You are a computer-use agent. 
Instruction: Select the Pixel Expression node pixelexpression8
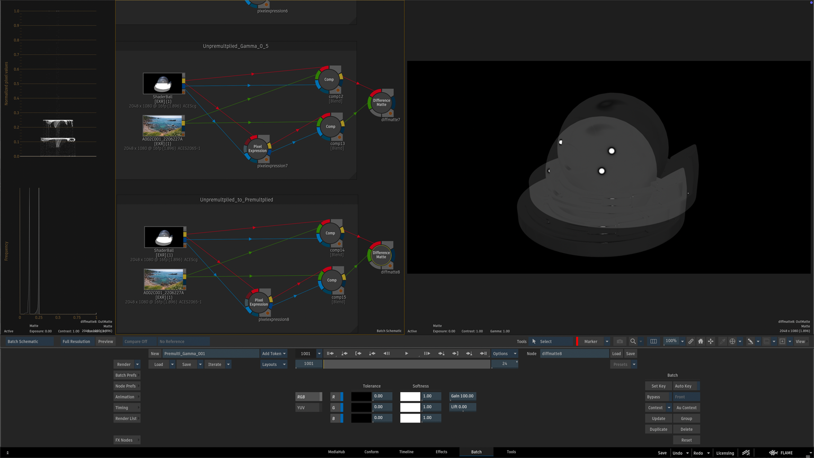tap(259, 302)
